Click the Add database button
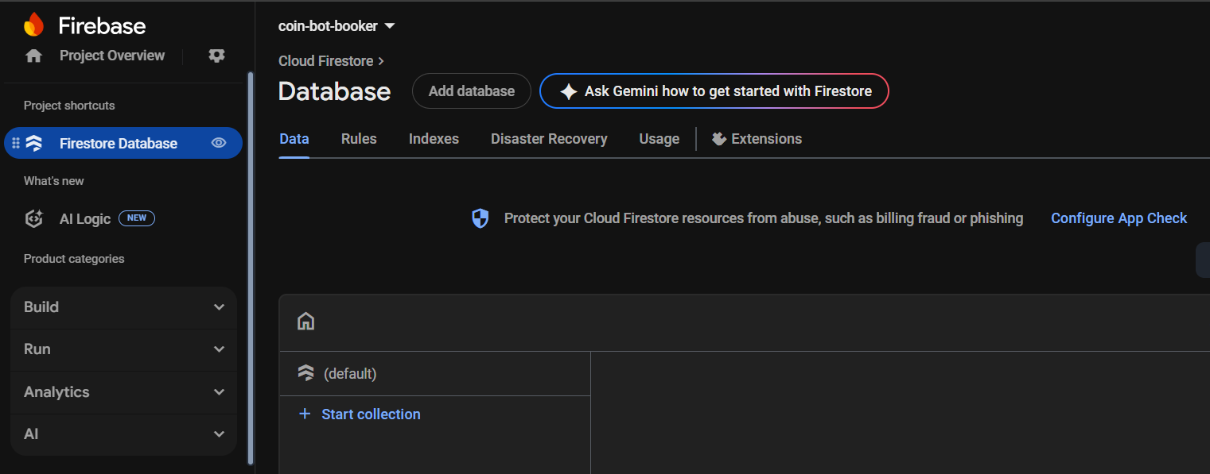 (472, 91)
